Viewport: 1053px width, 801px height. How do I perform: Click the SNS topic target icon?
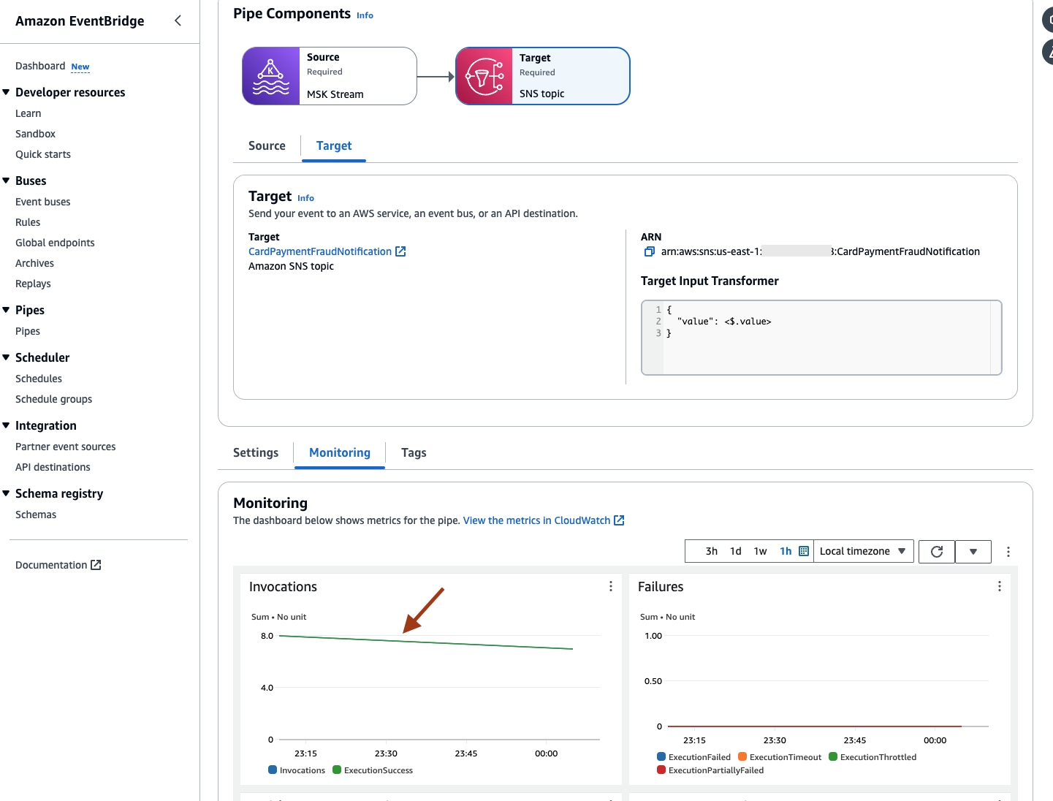[484, 76]
